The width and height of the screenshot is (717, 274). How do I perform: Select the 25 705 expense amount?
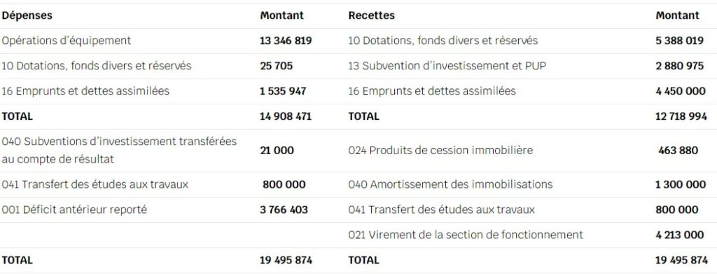pyautogui.click(x=276, y=66)
